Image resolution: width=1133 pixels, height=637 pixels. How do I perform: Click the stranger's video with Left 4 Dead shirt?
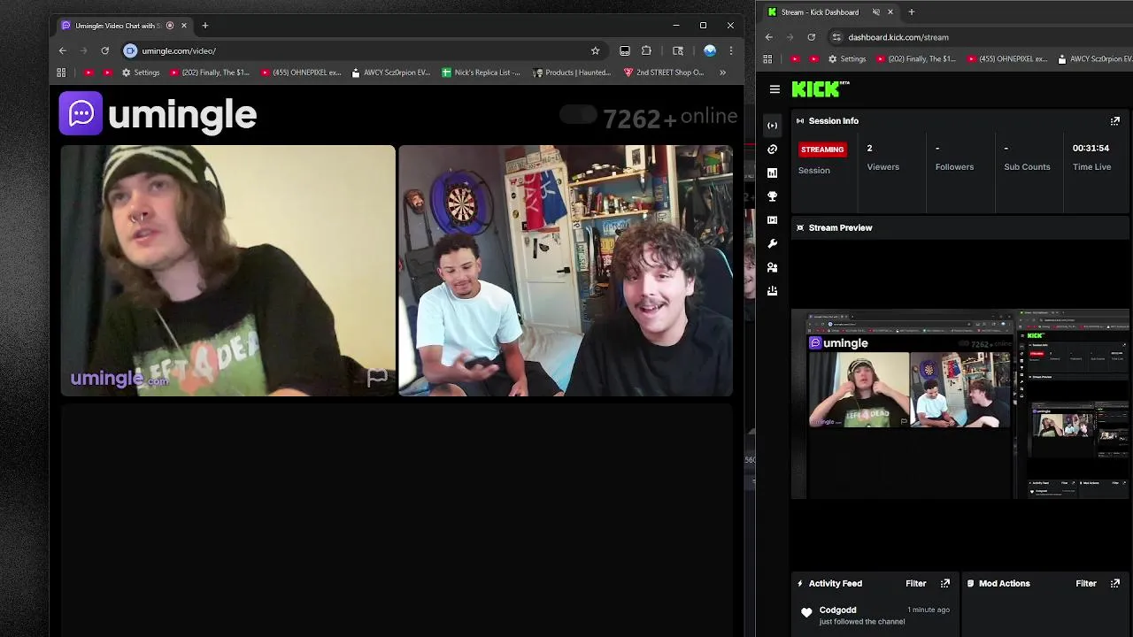coord(227,271)
